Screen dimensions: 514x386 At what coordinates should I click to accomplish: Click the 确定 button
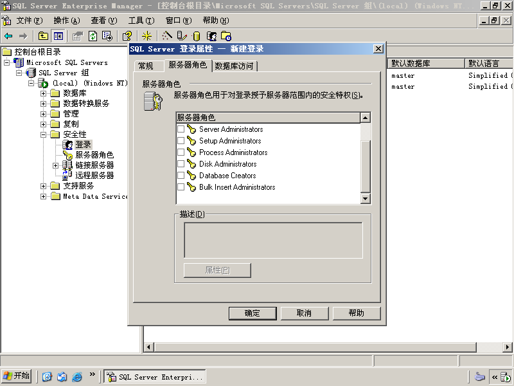[x=253, y=313]
